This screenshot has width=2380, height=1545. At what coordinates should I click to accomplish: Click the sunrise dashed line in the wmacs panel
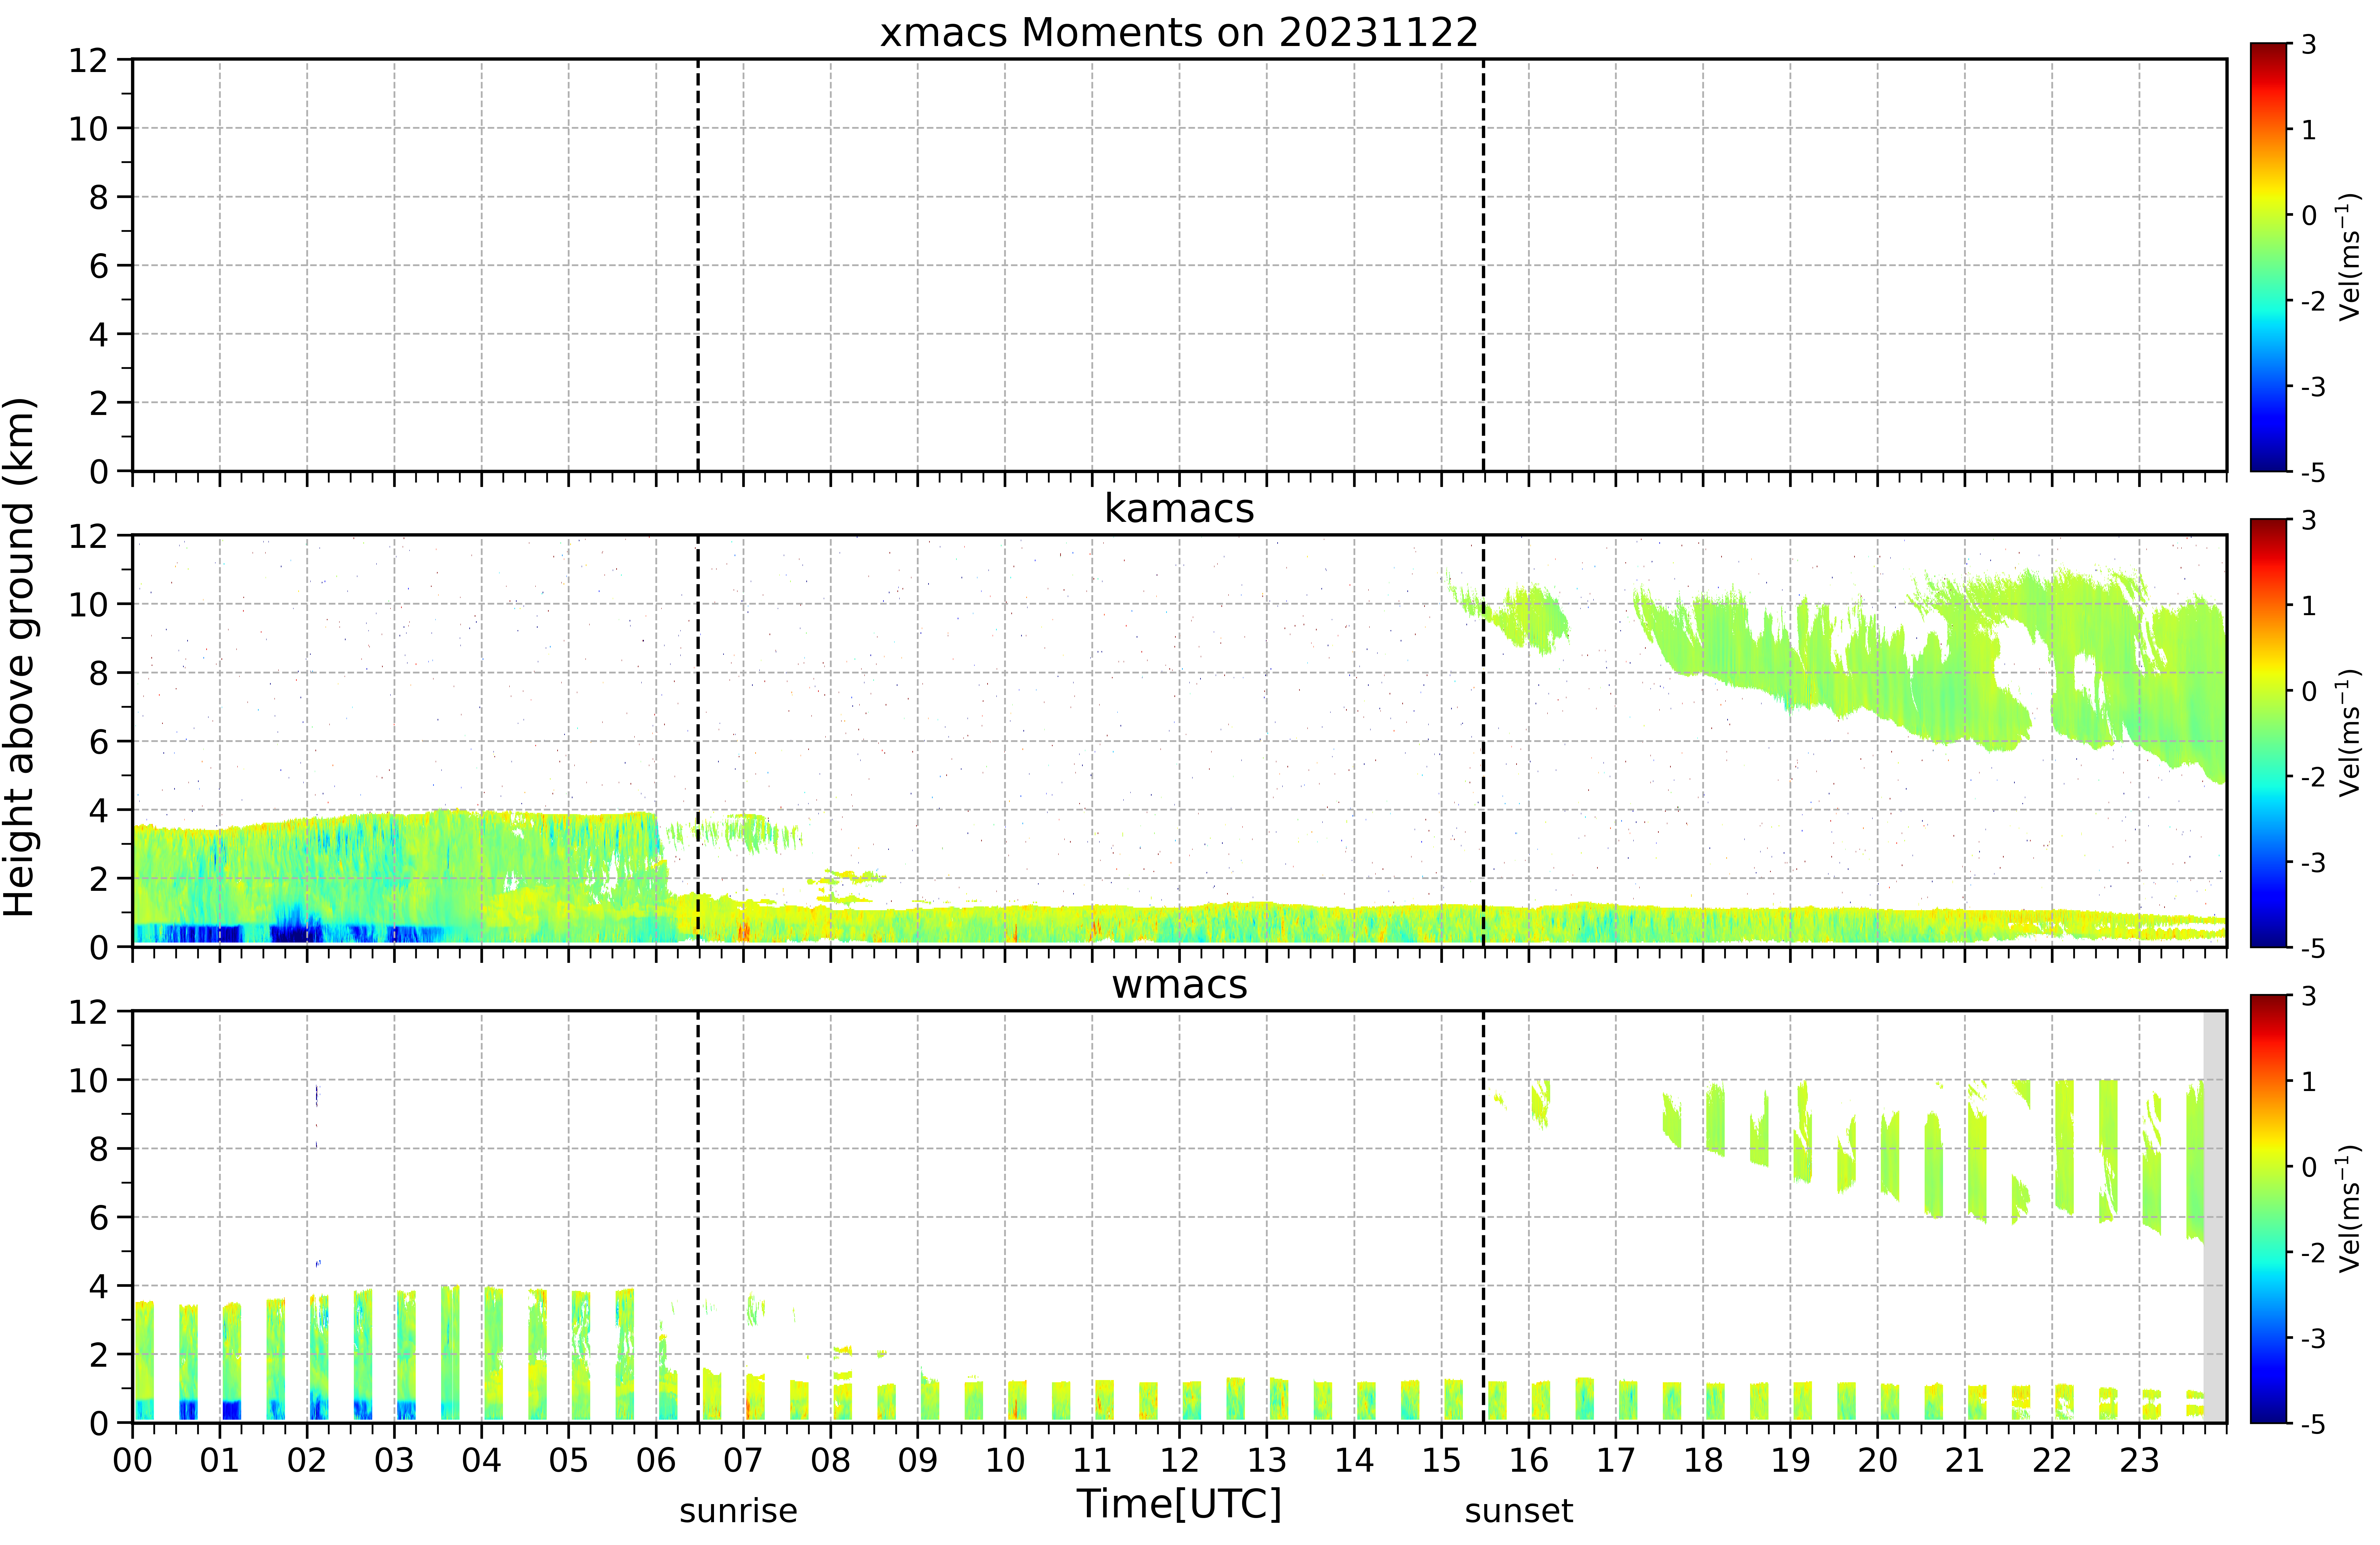(698, 1217)
